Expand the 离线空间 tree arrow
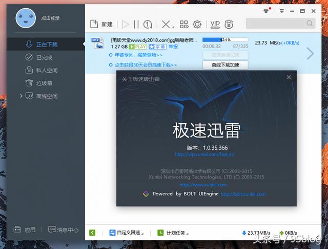This screenshot has height=249, width=328. [x=21, y=96]
